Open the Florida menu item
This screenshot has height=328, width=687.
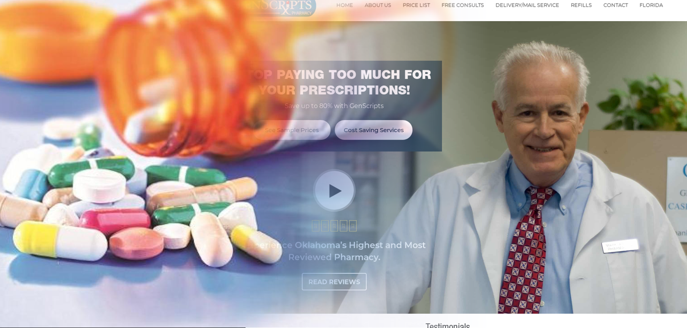coord(651,5)
